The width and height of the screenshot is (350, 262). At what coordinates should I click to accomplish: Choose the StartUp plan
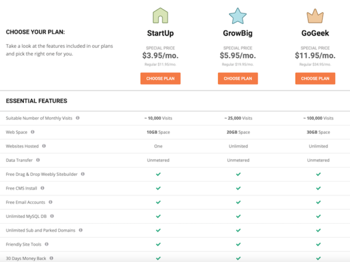[x=160, y=78]
